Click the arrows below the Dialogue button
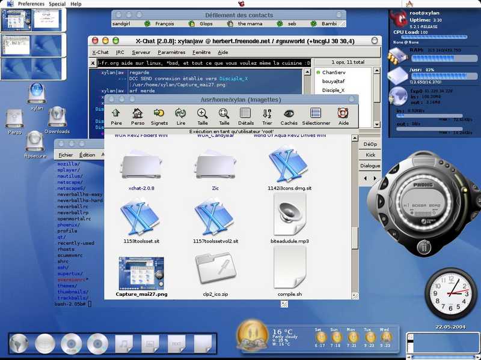The width and height of the screenshot is (481, 360). (x=370, y=178)
